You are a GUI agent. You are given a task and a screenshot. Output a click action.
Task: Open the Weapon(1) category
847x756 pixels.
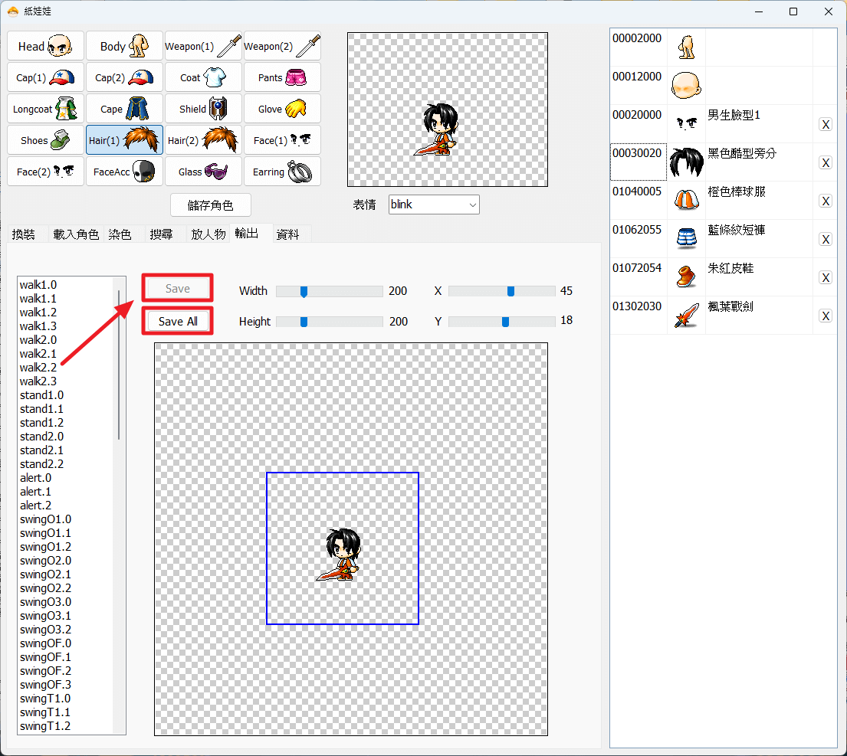coord(203,47)
